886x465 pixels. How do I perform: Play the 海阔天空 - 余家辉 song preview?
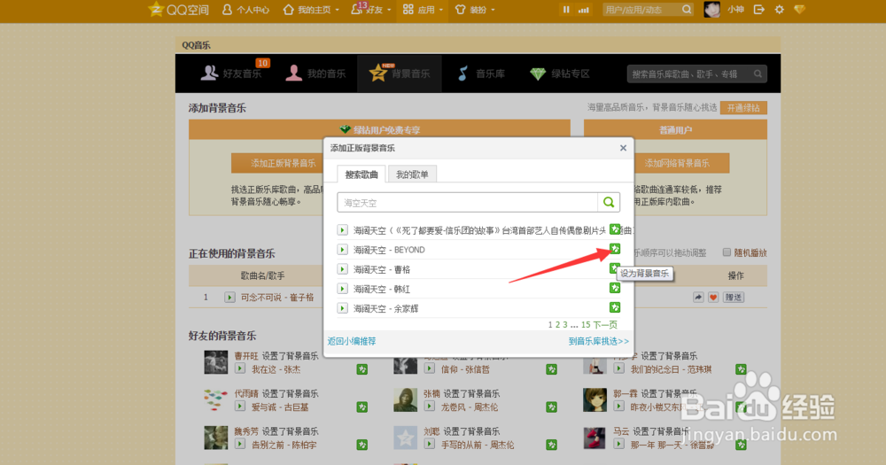click(342, 308)
